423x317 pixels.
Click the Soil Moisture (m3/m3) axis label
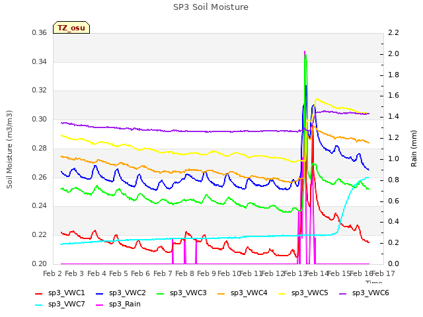click(x=9, y=149)
